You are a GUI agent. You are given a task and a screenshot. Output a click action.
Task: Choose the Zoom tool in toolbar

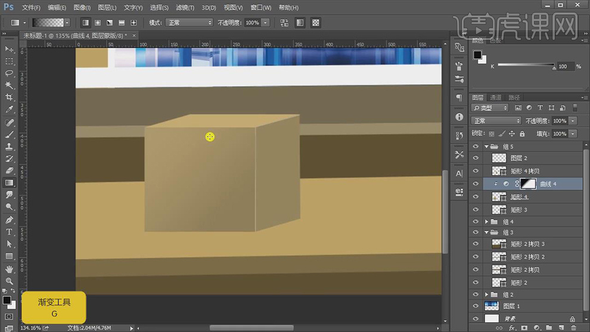[x=9, y=281]
